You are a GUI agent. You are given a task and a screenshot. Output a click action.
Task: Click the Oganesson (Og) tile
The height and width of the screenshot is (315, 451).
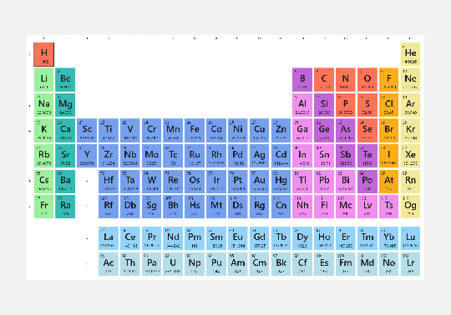(x=410, y=207)
